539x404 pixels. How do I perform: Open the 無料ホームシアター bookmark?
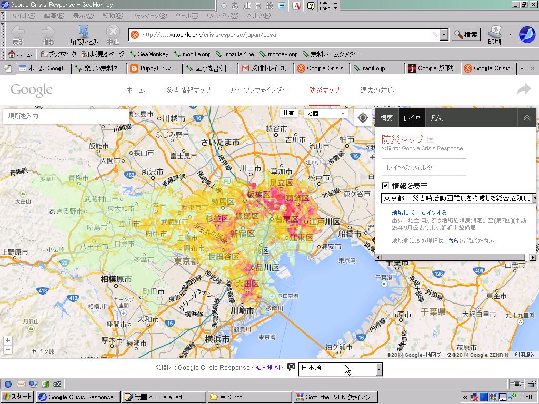click(331, 54)
